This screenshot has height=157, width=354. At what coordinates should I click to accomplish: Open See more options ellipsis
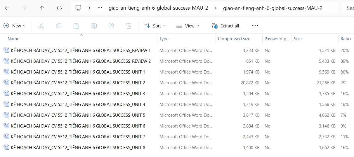[255, 26]
